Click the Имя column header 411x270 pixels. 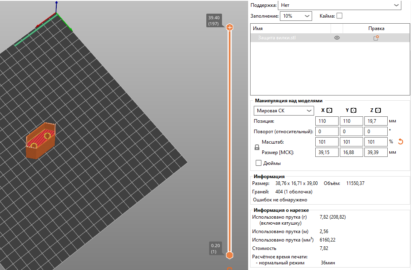tap(290, 28)
